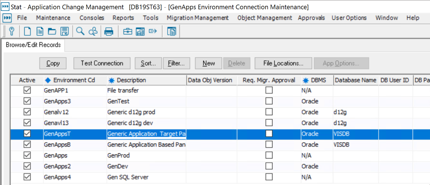Viewport: 430px width, 185px height.
Task: Click the open folder toolbar icon
Action: click(x=52, y=31)
